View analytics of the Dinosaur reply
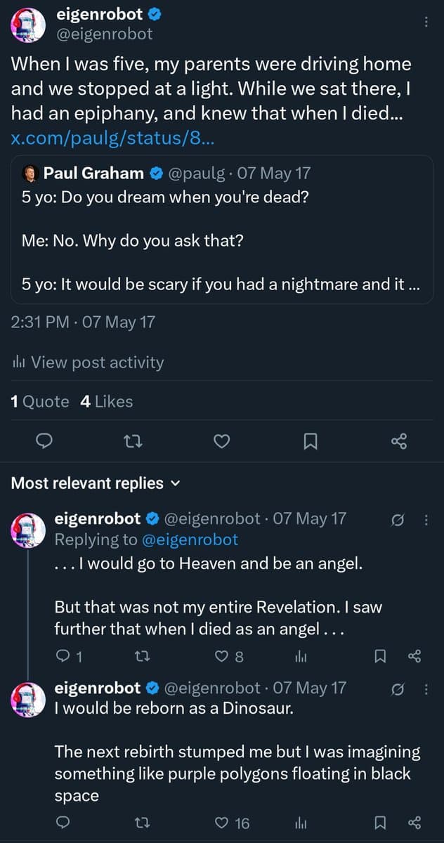 click(x=301, y=823)
